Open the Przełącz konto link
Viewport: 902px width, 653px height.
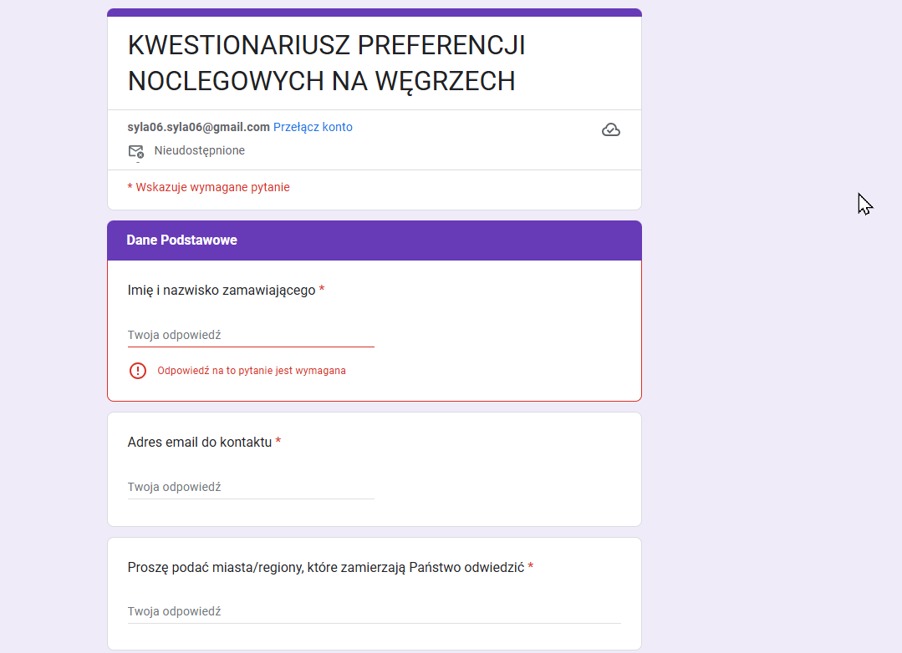[313, 127]
